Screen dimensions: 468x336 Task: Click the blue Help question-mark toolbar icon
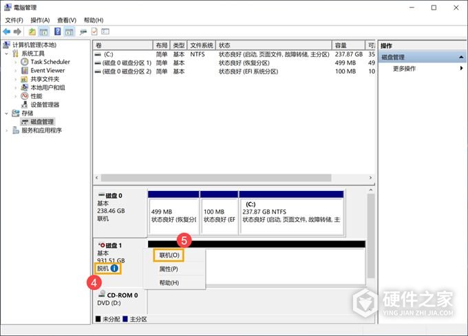pos(58,32)
